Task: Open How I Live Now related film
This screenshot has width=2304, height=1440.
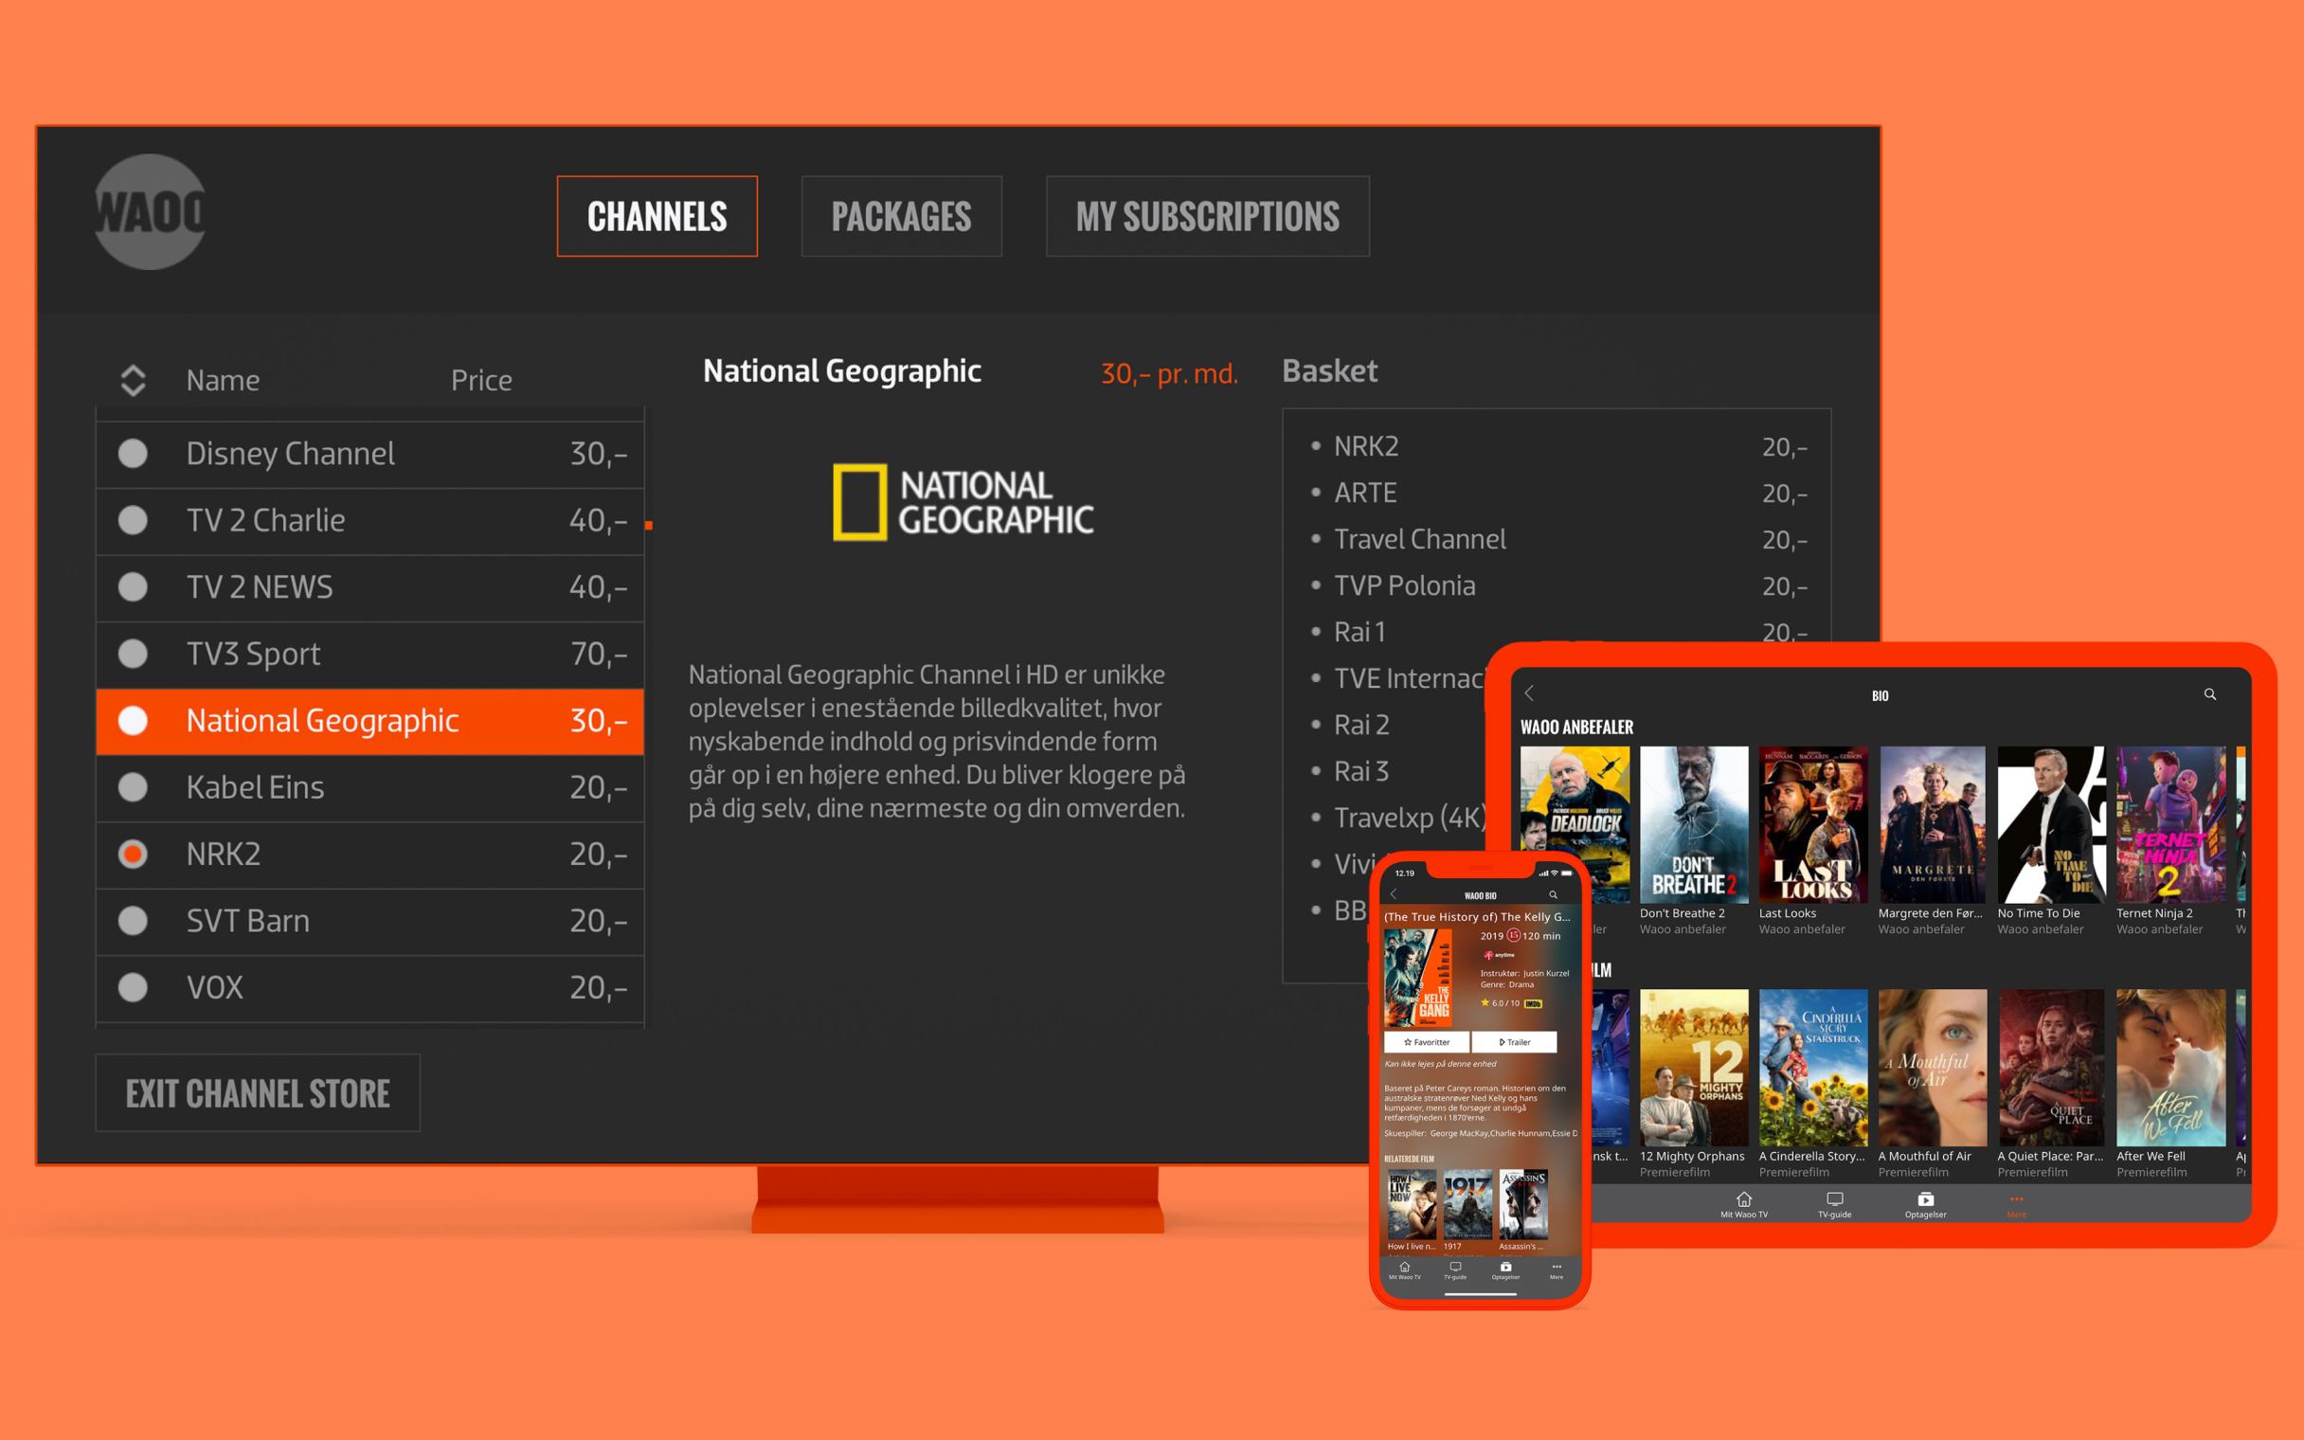Action: click(1411, 1204)
